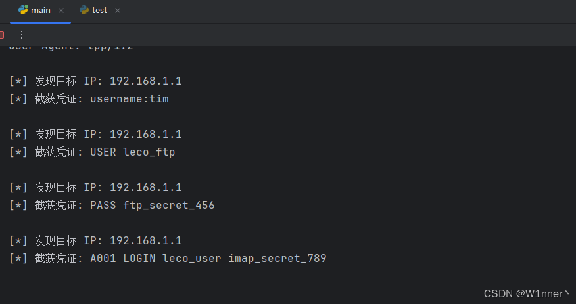
Task: Switch to the main run tab
Action: click(40, 11)
